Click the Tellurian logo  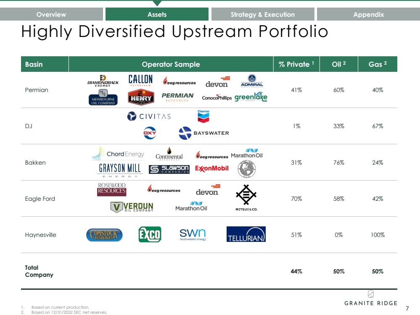pyautogui.click(x=246, y=234)
